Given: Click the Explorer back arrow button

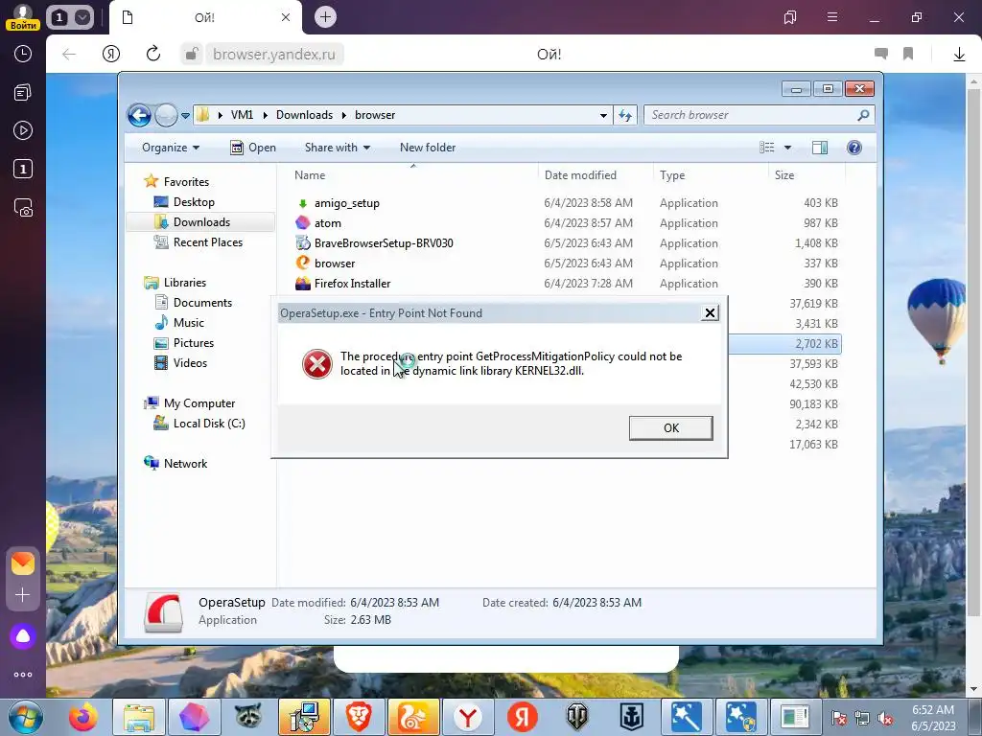Looking at the screenshot, I should 139,115.
